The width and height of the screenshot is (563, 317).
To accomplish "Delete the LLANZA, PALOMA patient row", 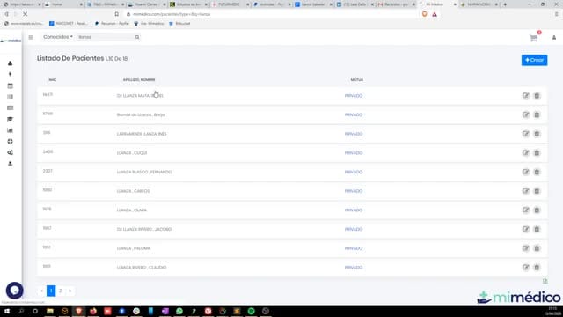I will (x=537, y=248).
